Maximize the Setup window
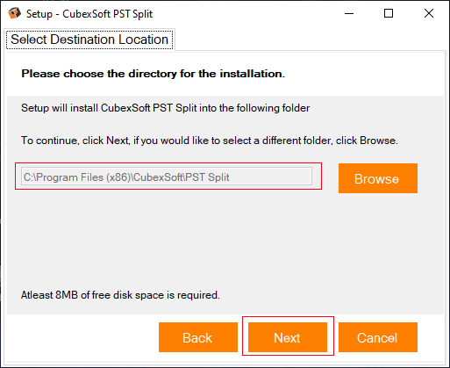 (x=389, y=13)
